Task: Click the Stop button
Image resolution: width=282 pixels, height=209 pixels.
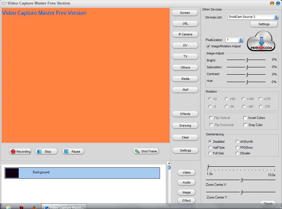Action: coord(46,152)
